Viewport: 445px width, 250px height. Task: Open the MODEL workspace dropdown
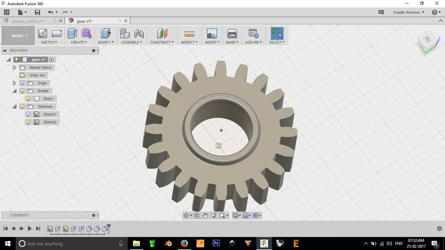20,36
